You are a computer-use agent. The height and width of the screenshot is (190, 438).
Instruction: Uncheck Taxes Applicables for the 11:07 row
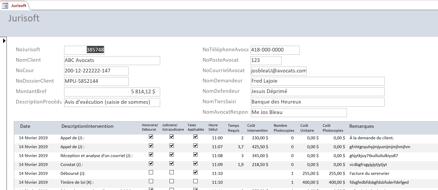coord(195,146)
